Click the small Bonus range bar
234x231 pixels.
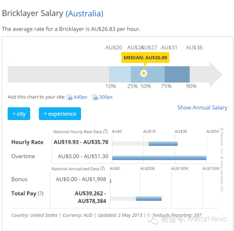[x=110, y=181]
